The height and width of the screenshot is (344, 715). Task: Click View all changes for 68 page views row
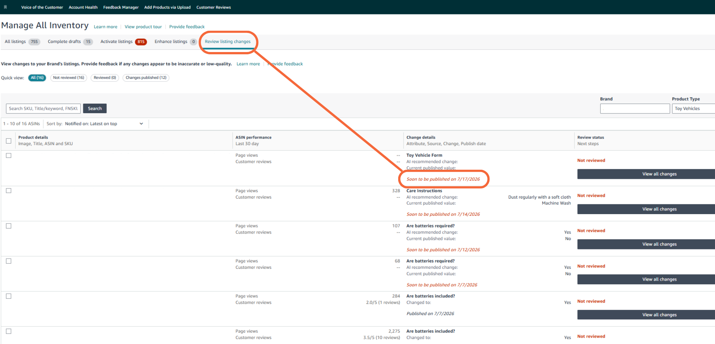click(x=646, y=279)
